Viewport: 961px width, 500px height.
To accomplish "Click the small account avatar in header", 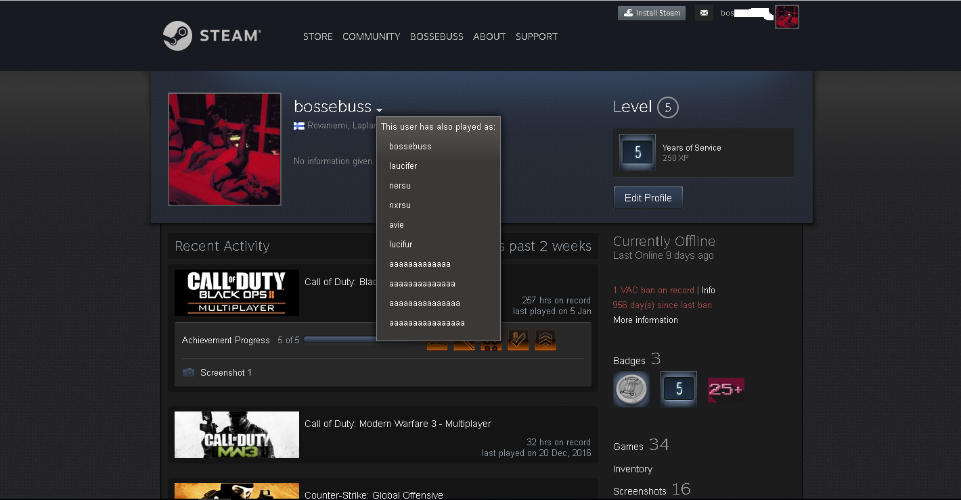I will (x=787, y=17).
